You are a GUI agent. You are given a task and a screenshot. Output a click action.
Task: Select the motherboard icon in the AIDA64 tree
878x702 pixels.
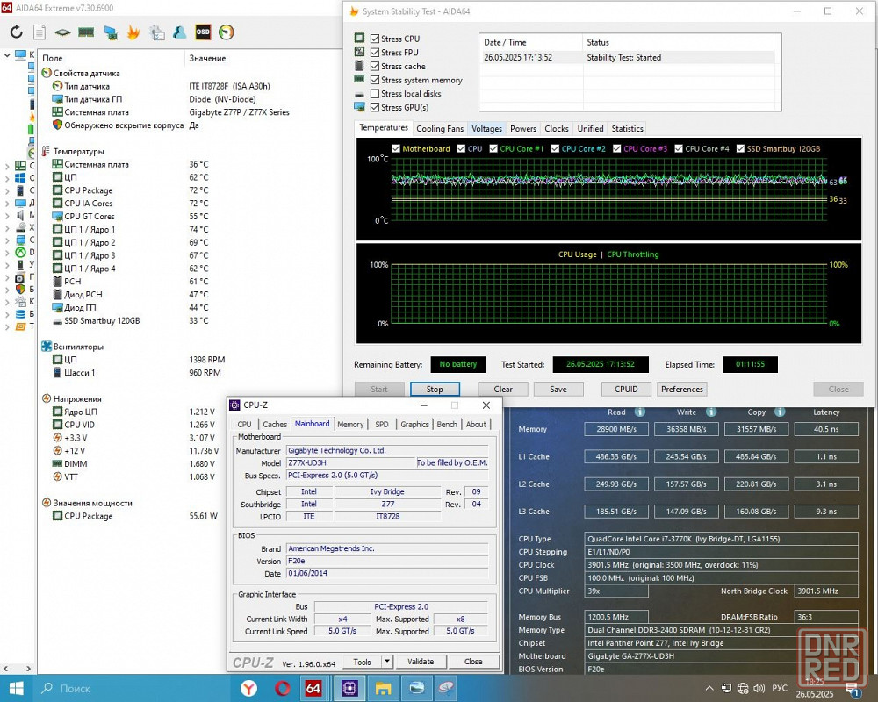coord(20,165)
